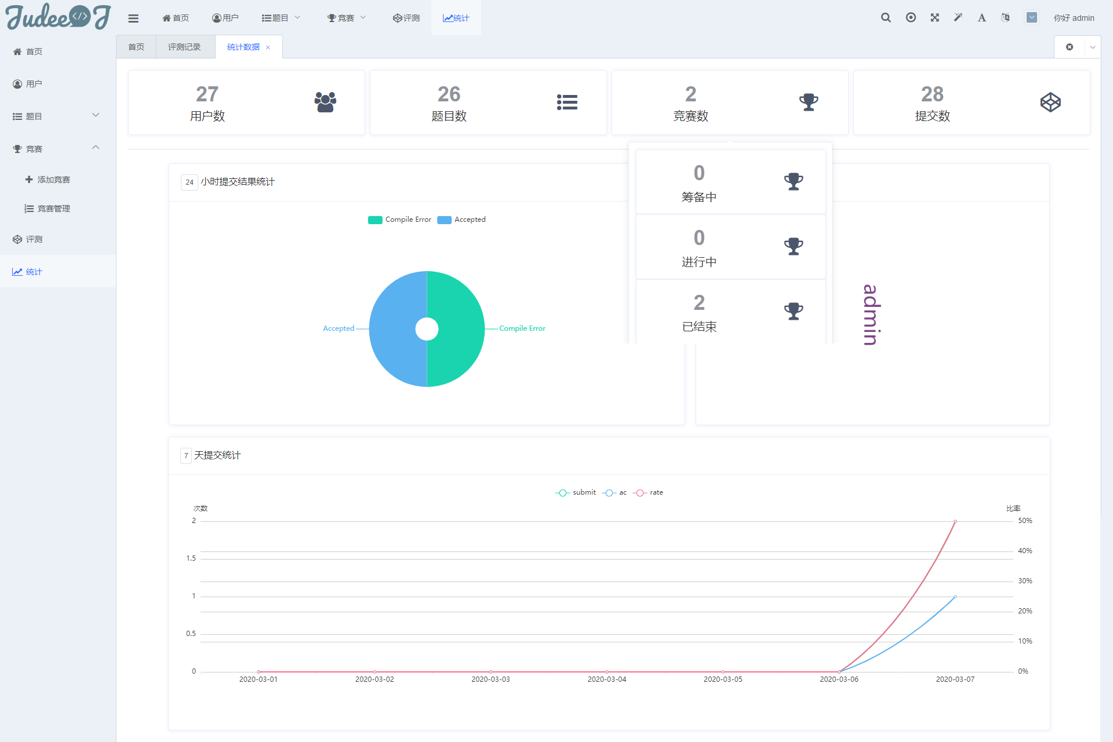
Task: Collapse the 竞赛 sidebar chevron
Action: coord(96,148)
